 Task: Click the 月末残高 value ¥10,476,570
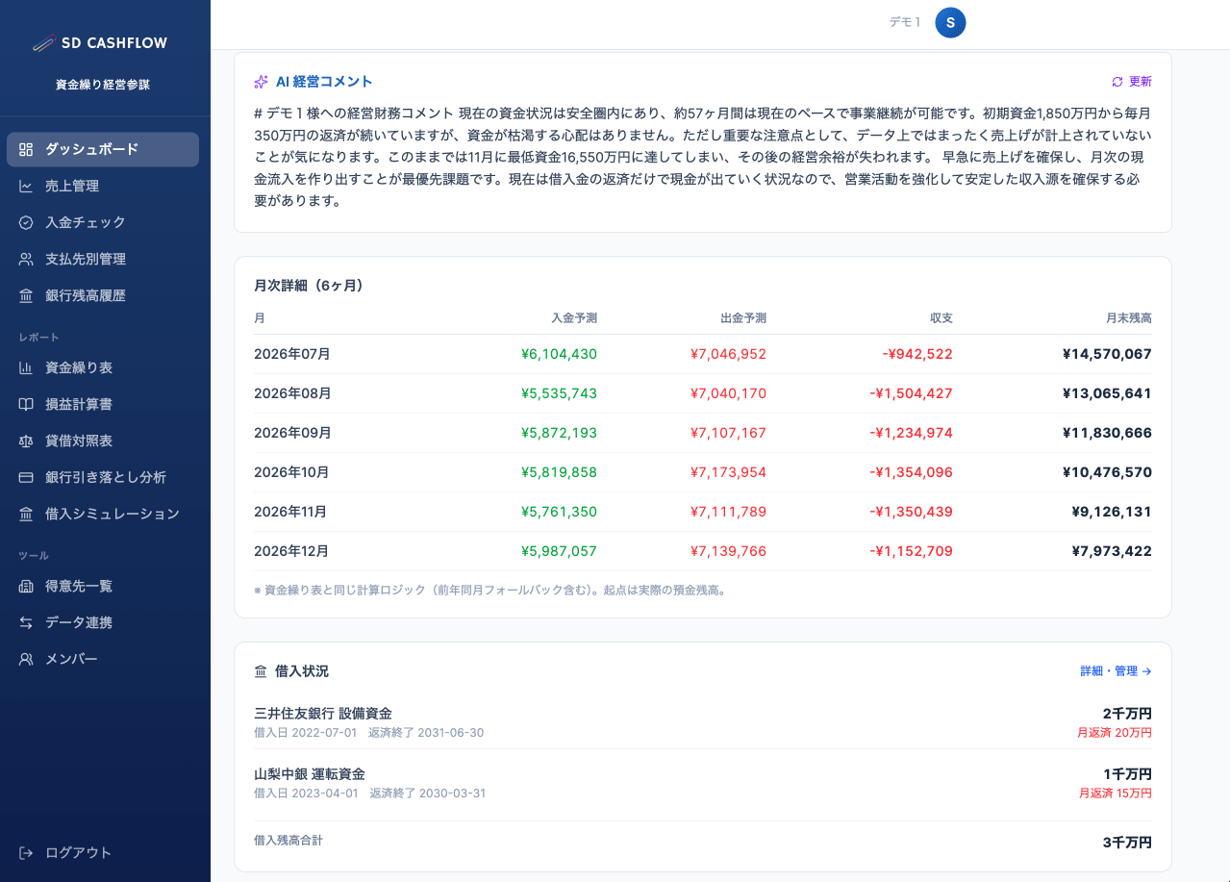[x=1107, y=472]
